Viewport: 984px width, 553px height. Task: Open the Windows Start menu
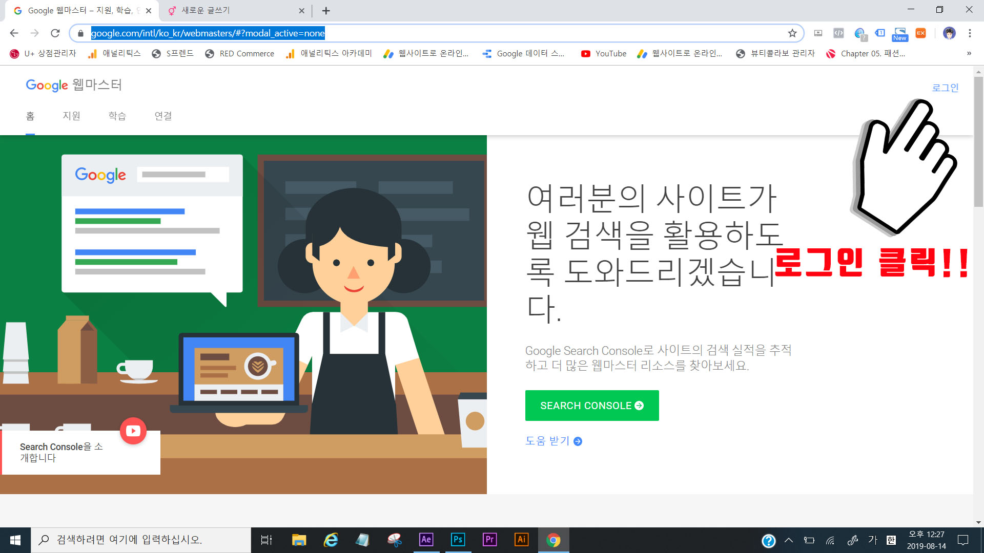pos(15,540)
